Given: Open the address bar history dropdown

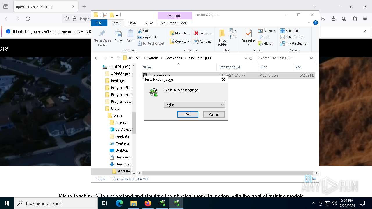Looking at the screenshot, I should (246, 58).
